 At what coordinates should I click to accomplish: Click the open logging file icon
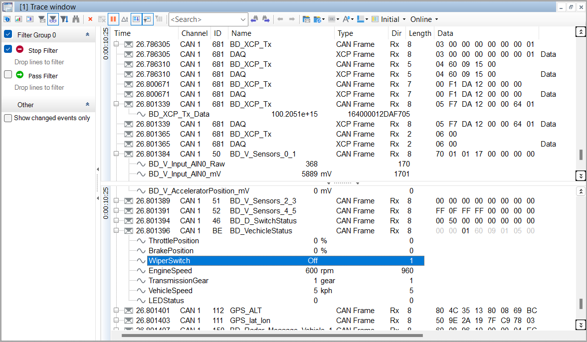click(306, 19)
